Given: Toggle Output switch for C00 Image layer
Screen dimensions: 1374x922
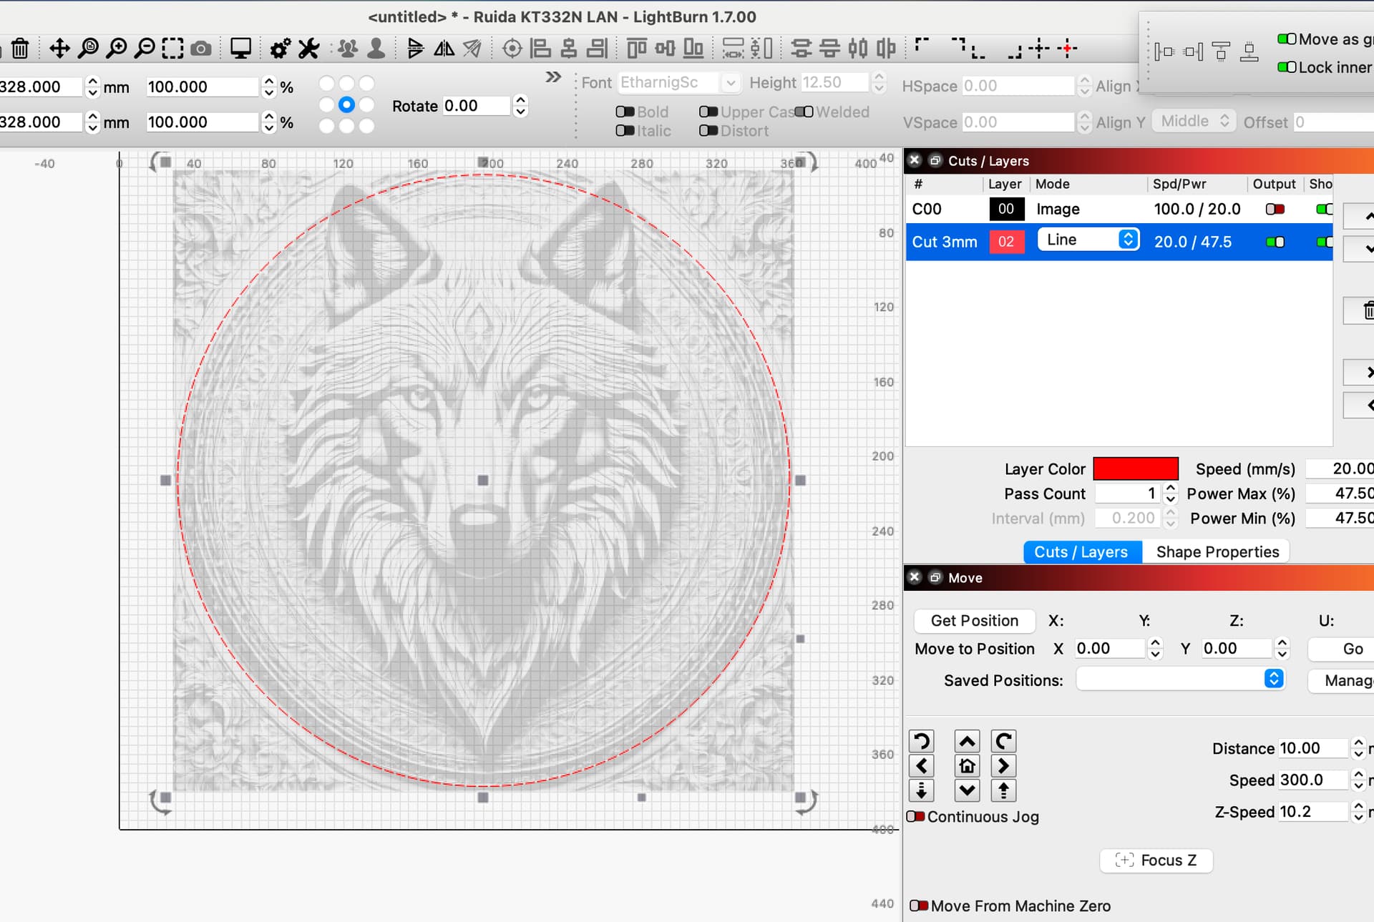Looking at the screenshot, I should point(1275,209).
